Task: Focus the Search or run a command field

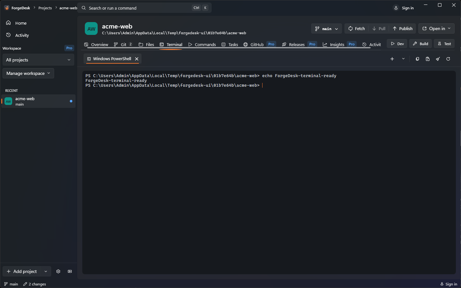Action: (145, 8)
